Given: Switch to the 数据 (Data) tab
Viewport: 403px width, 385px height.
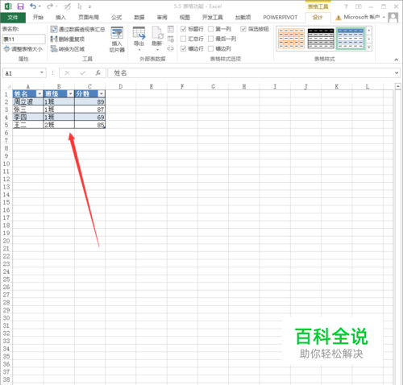Looking at the screenshot, I should 139,18.
